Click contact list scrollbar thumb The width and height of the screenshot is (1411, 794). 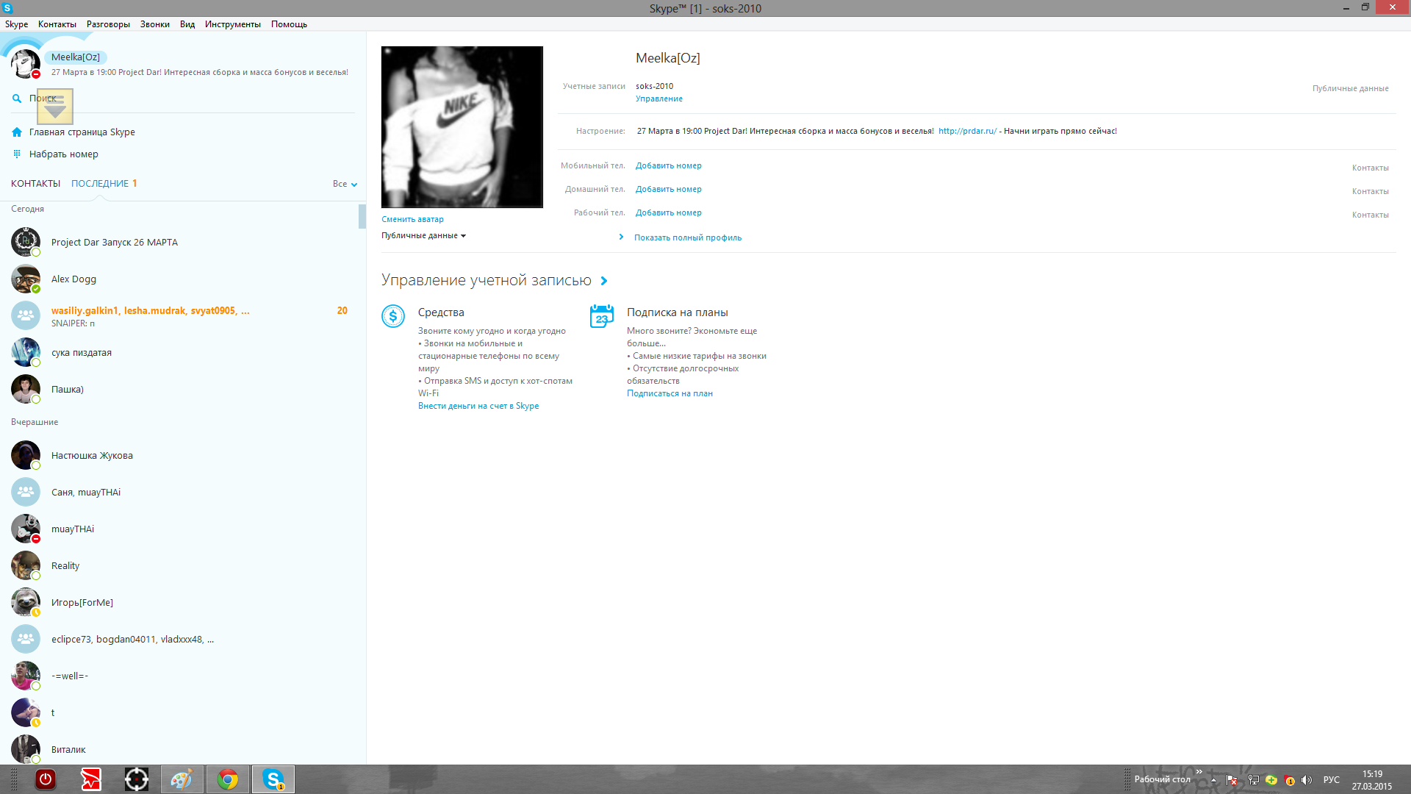tap(362, 216)
